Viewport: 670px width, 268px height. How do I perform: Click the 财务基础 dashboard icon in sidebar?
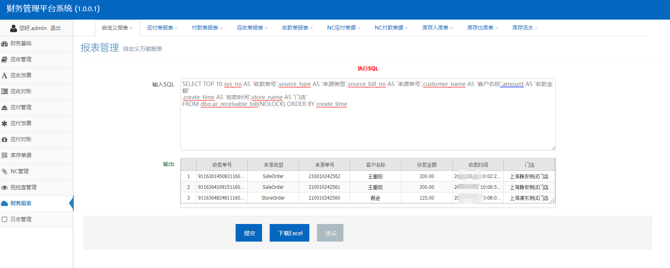click(4, 44)
